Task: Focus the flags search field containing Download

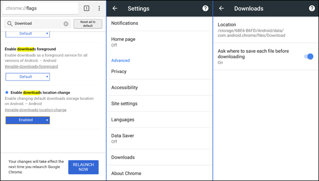Action: click(x=38, y=23)
